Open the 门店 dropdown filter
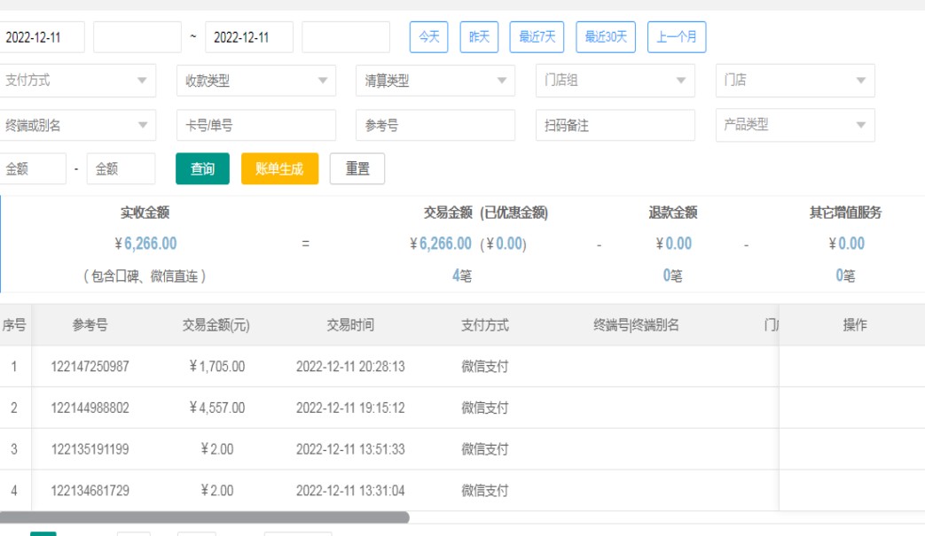 (795, 81)
